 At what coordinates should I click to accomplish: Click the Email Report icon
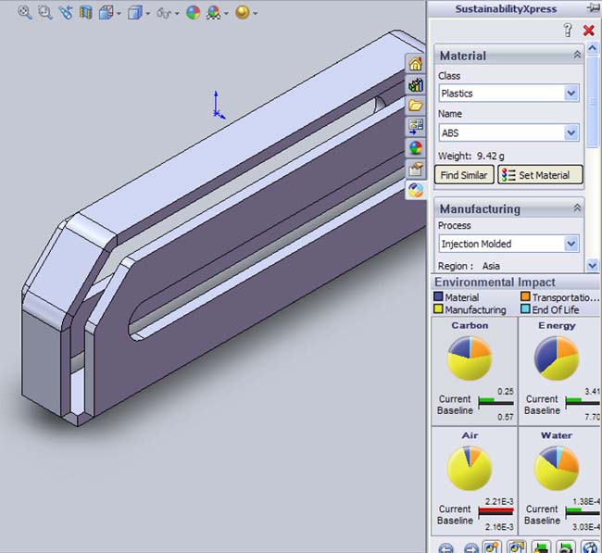click(517, 547)
